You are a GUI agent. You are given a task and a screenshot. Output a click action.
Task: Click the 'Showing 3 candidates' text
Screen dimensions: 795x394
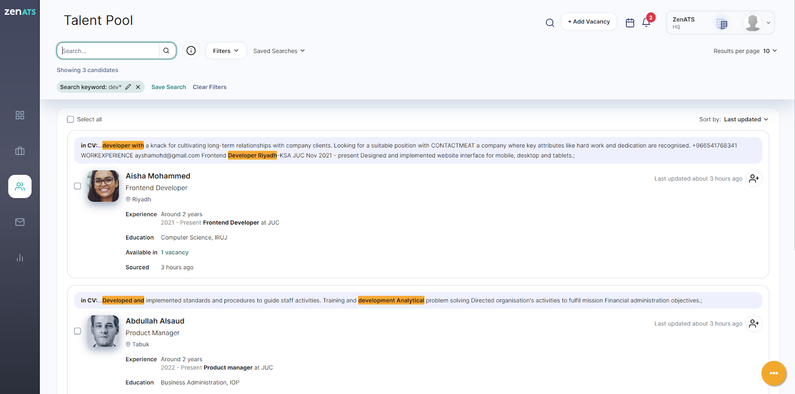coord(87,70)
